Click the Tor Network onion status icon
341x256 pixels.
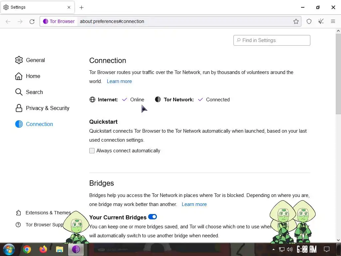point(158,99)
